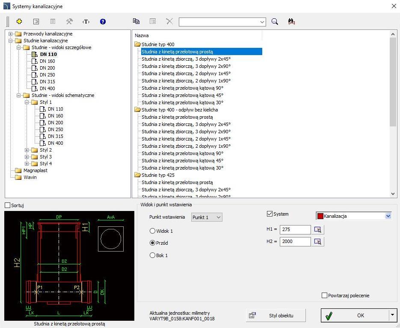Click the binoculars find icon
Screen dimensions: 400x328
pos(292,21)
